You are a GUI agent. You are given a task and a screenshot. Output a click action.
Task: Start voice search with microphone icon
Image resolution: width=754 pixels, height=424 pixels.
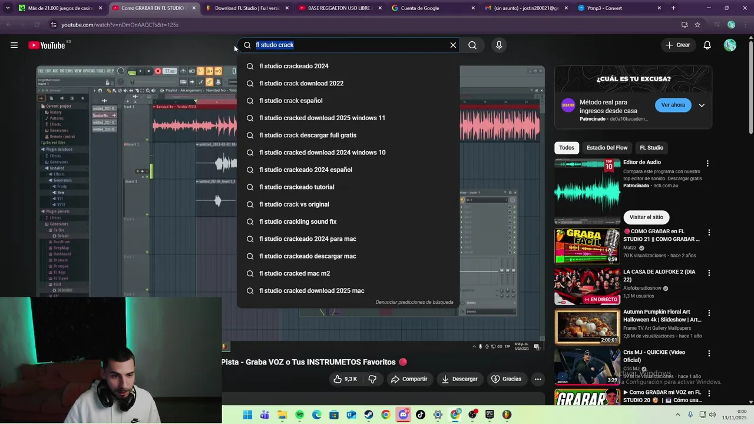tap(499, 45)
